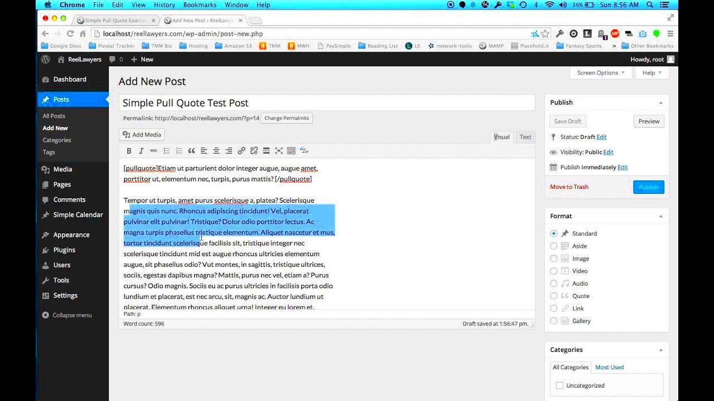Open Wi-Fi status menu
Screen dimensions: 714x401
[549, 4]
